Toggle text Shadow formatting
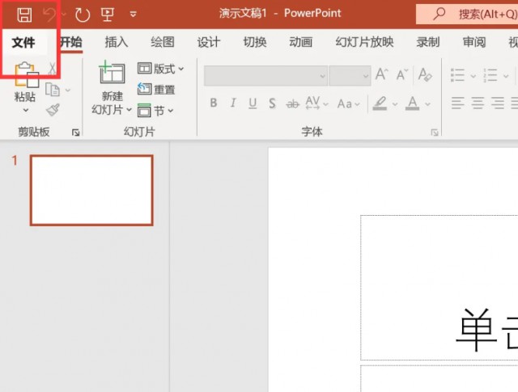518x392 pixels. click(x=272, y=103)
